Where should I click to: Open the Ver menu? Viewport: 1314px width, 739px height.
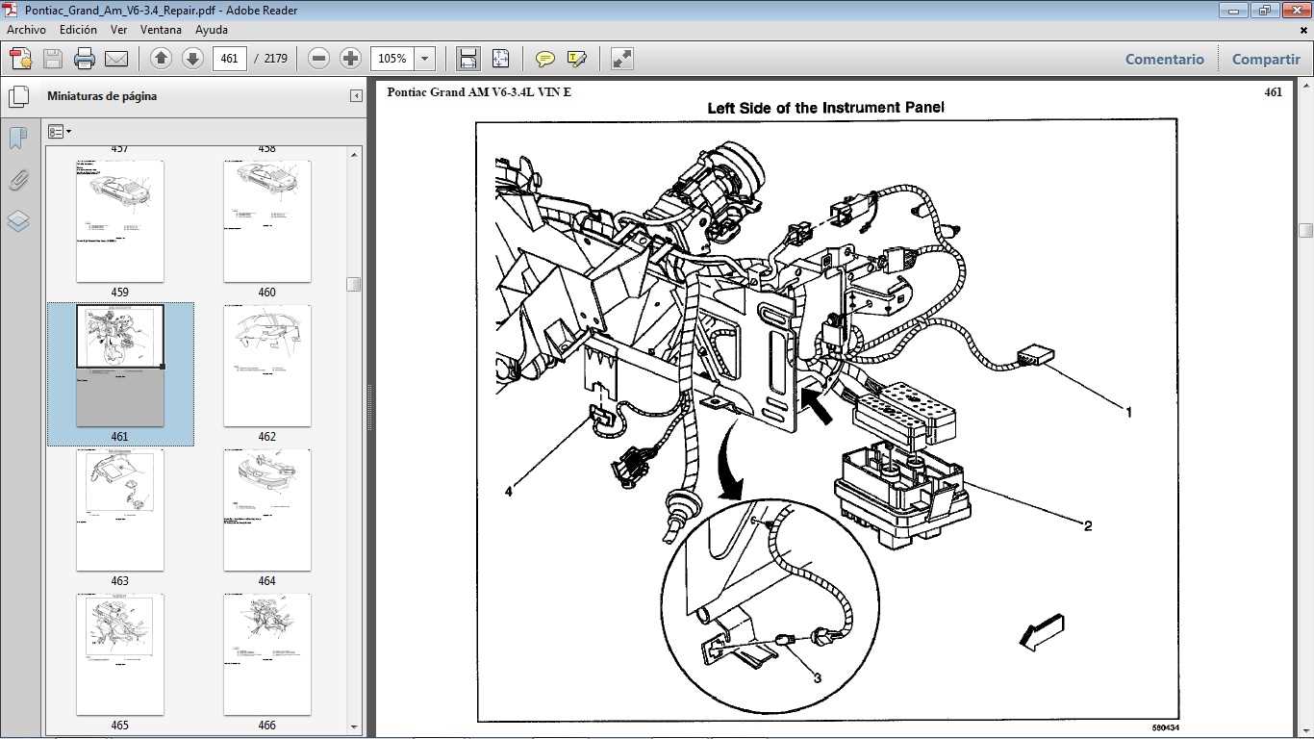(119, 30)
